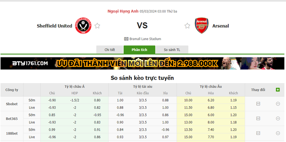Remove the 188bet row with its minus icon
The width and height of the screenshot is (286, 142).
[278, 133]
